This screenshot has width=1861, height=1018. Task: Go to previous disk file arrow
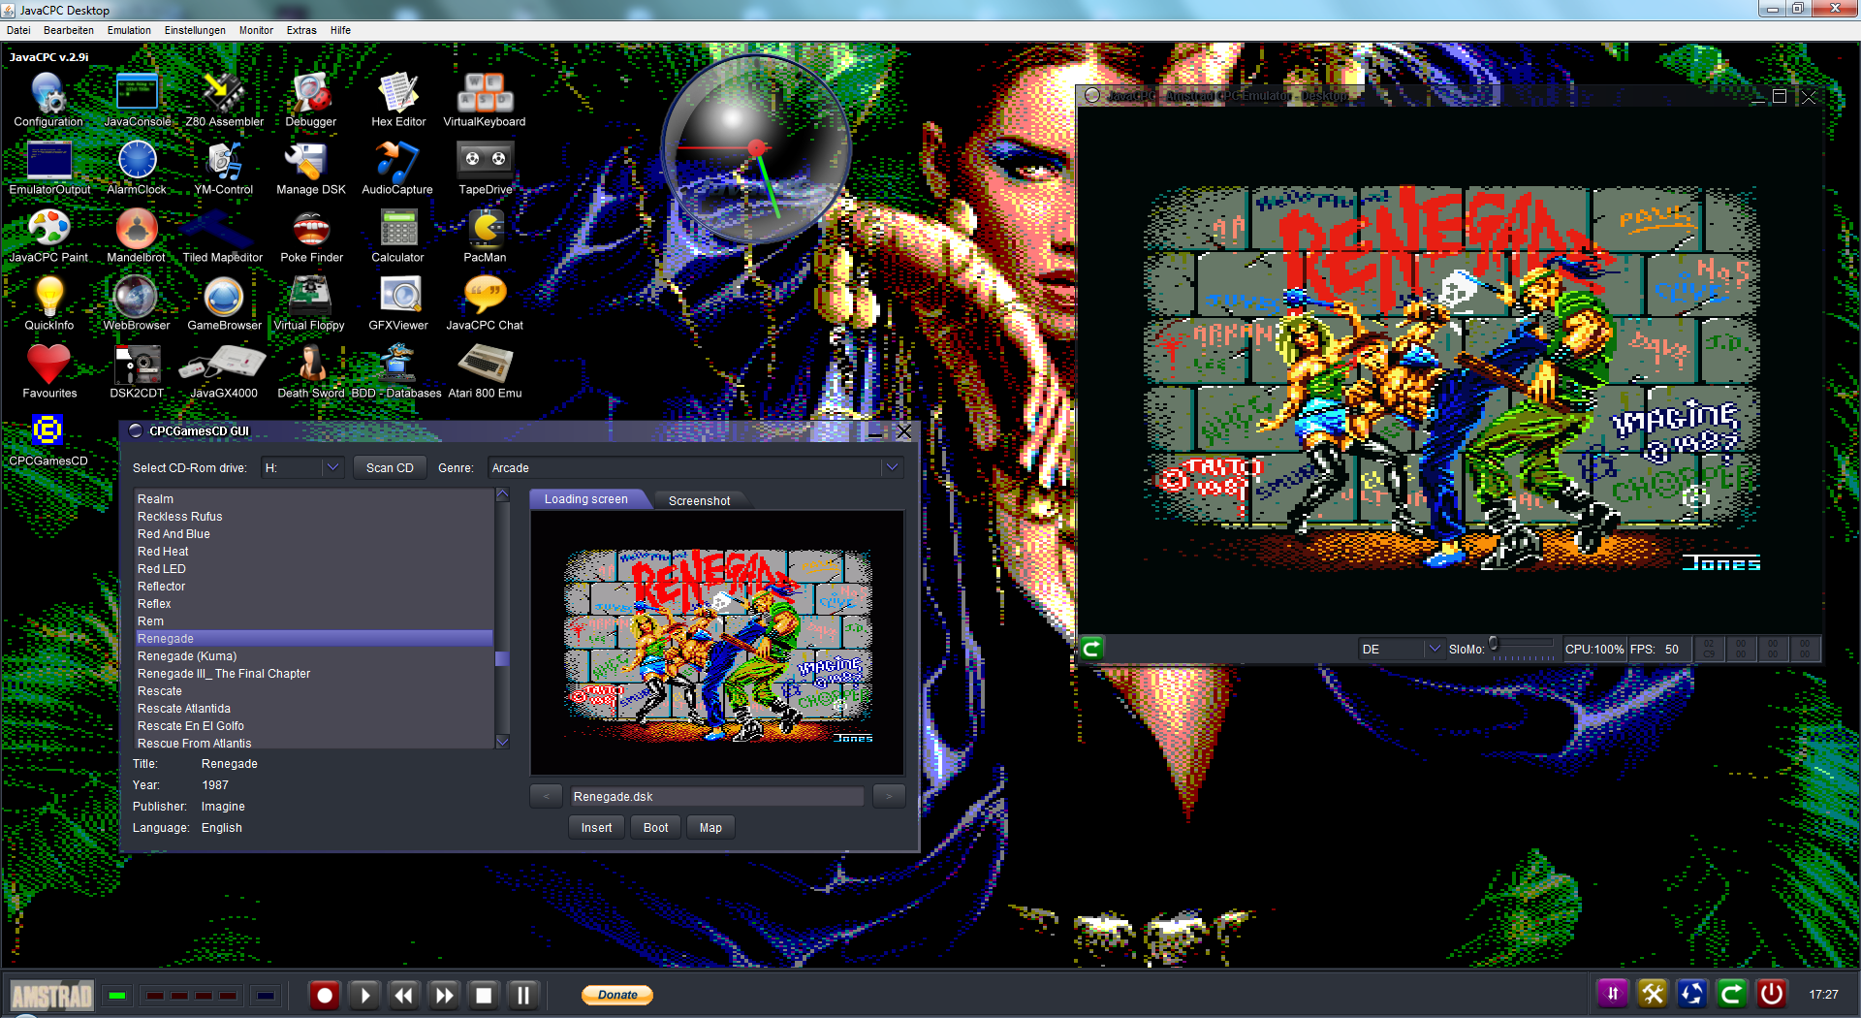tap(546, 796)
